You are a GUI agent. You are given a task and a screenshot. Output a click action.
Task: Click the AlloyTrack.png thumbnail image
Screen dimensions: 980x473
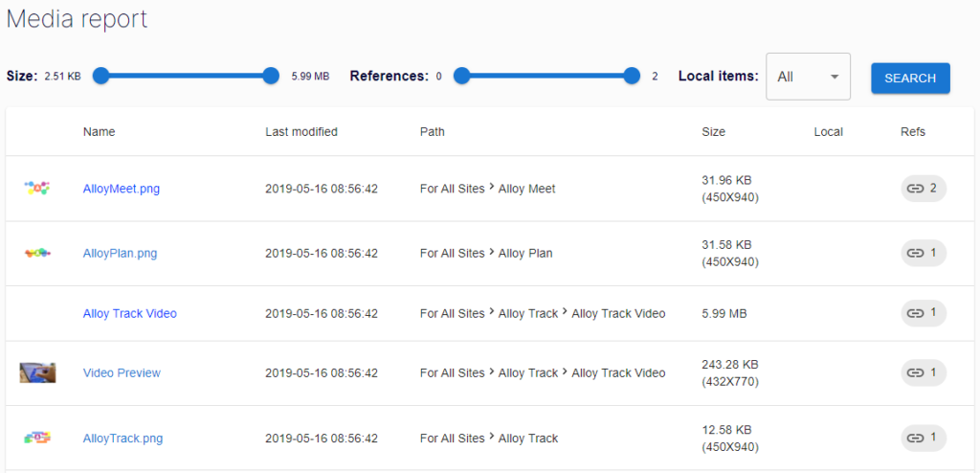point(37,438)
